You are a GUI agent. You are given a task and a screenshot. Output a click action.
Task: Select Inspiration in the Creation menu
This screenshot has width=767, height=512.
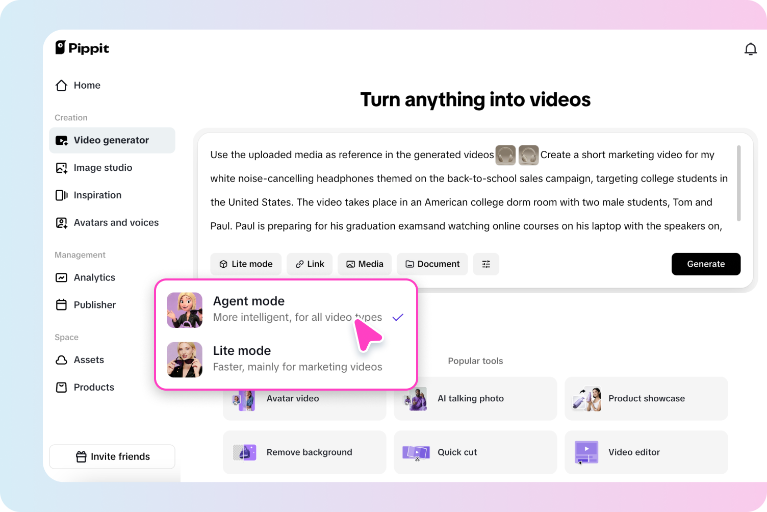(97, 195)
